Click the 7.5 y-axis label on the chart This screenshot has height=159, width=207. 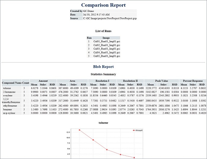(x=68, y=143)
